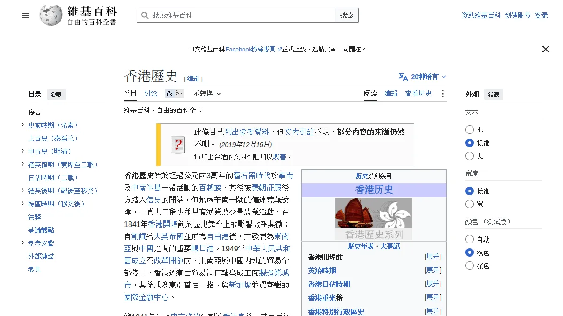Expand 香港日佔時期 section in infobox
This screenshot has width=563, height=316.
tap(433, 284)
